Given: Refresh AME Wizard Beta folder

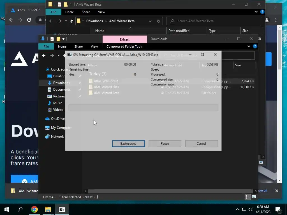Looking at the screenshot, I should pyautogui.click(x=159, y=21).
